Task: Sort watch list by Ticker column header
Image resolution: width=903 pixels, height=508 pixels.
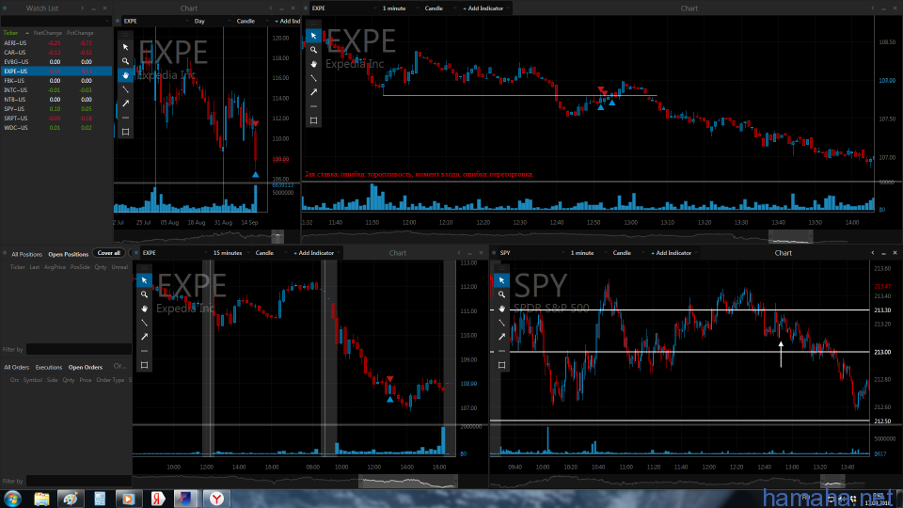Action: coord(11,33)
